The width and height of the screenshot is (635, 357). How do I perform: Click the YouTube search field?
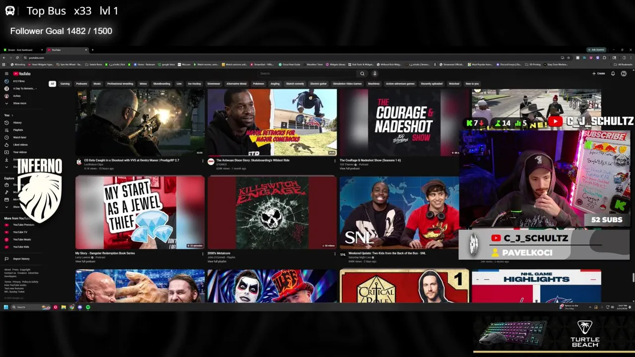point(308,73)
